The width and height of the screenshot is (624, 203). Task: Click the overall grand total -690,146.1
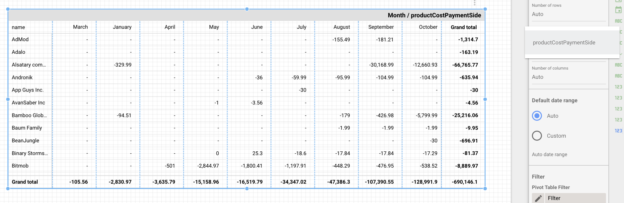(x=465, y=182)
